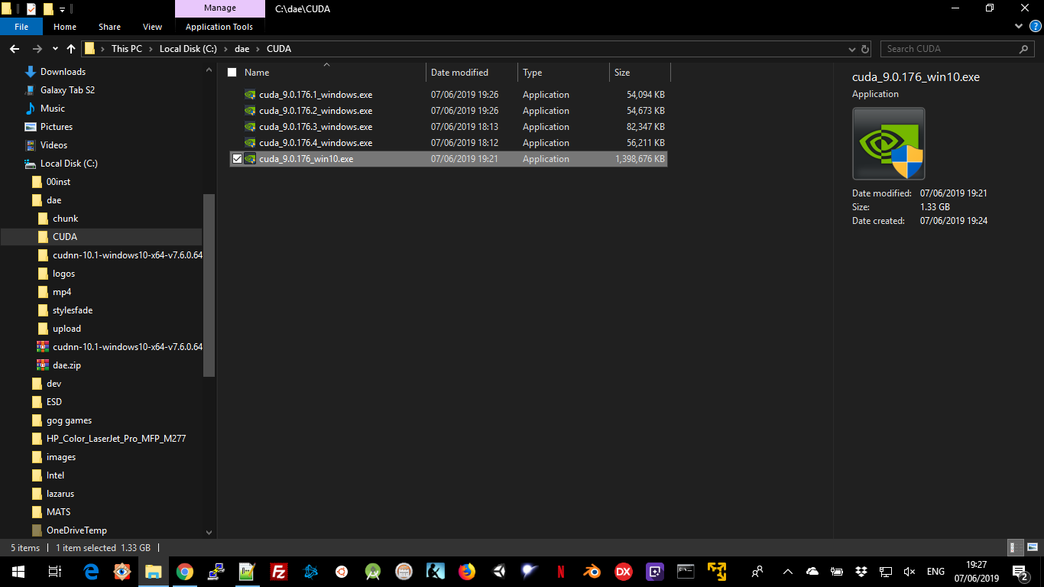Open FileZilla from the taskbar

pos(278,572)
